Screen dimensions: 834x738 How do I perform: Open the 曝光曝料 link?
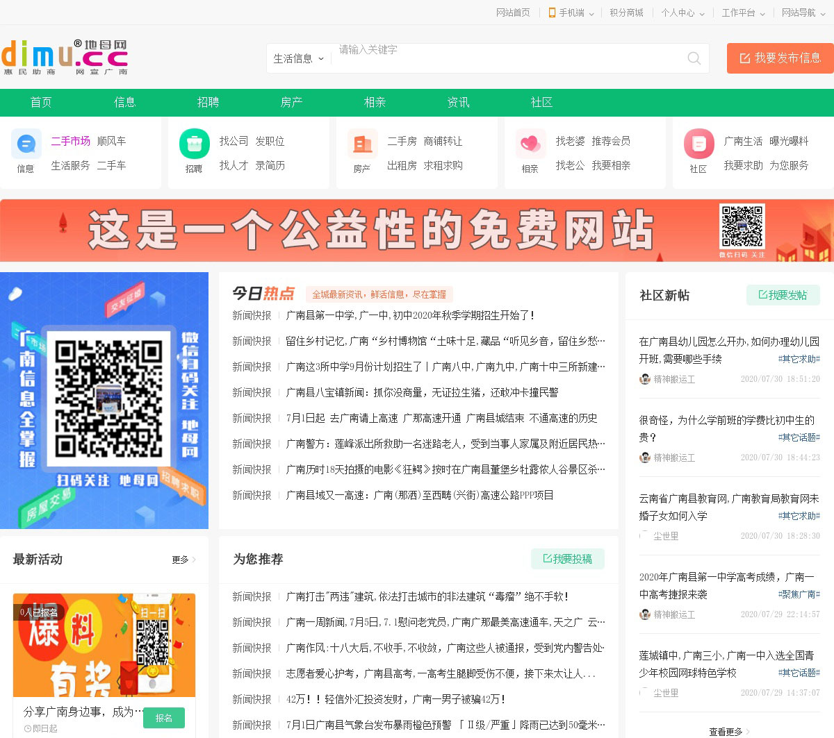click(789, 141)
